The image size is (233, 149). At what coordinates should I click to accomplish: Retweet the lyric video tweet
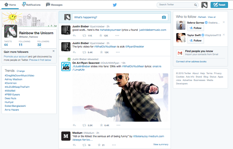coord(84,52)
